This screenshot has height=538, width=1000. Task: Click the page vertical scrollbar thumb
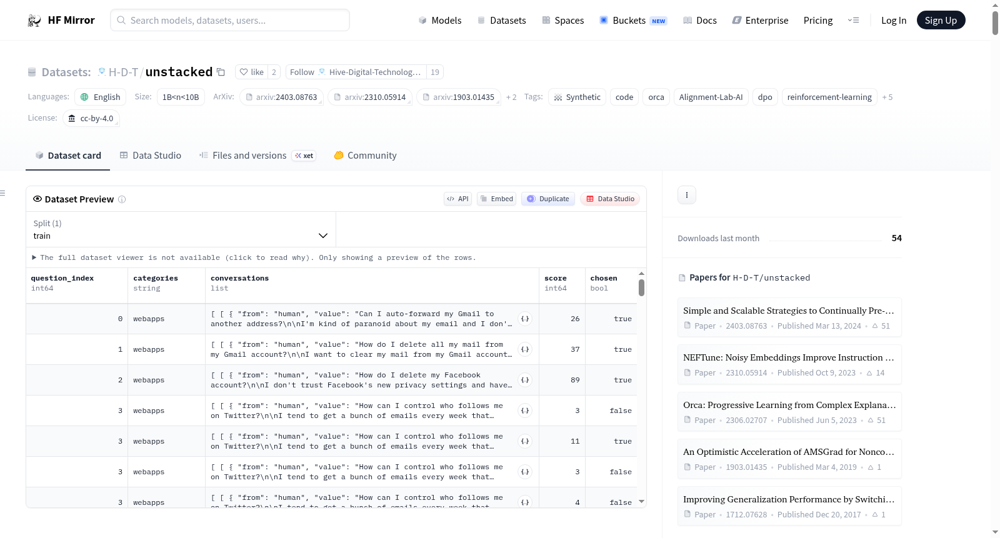995,23
